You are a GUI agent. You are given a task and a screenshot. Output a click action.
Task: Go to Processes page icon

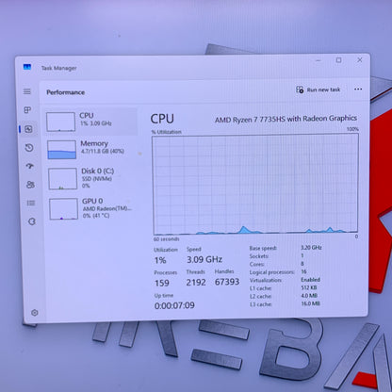27,110
